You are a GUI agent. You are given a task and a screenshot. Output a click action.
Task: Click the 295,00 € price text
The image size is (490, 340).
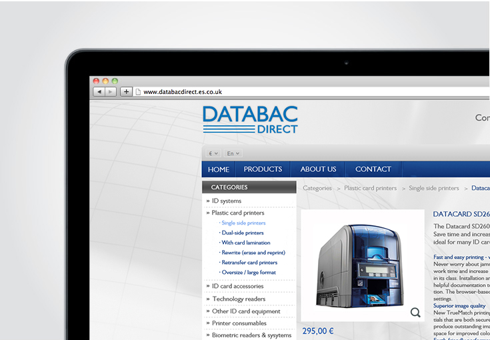[318, 331]
